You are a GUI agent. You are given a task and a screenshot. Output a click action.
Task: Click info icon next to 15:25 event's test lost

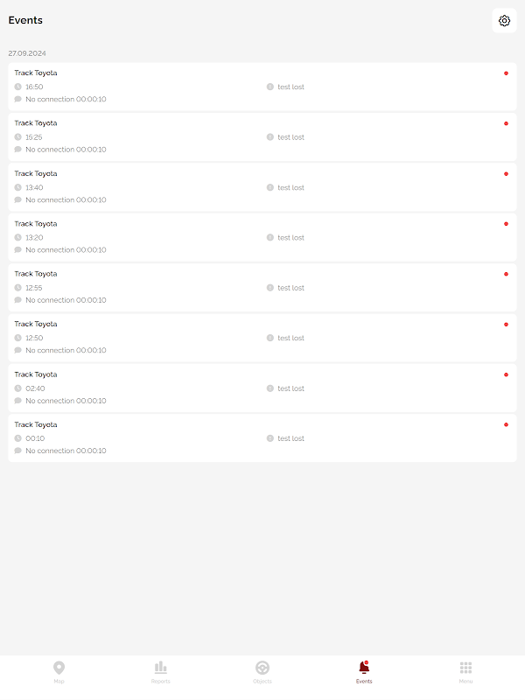coord(270,137)
